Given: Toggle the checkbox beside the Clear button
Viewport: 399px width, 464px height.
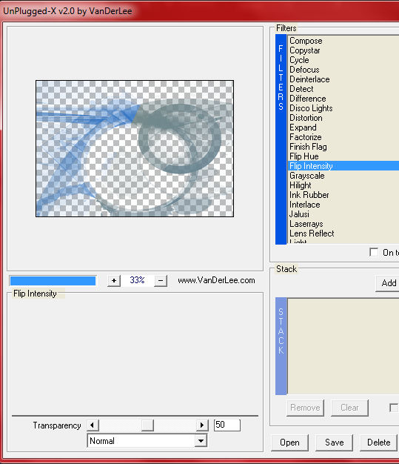Looking at the screenshot, I should click(x=395, y=408).
